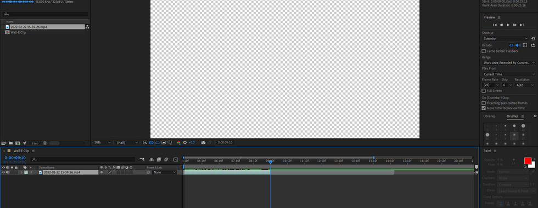Toggle Include overlays and layer controls
The width and height of the screenshot is (538, 208).
525,45
